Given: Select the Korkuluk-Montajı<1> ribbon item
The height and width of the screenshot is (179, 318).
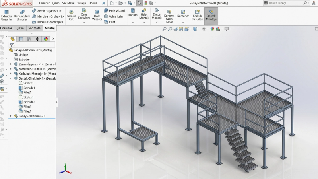Looking at the screenshot, I should [x=48, y=22].
